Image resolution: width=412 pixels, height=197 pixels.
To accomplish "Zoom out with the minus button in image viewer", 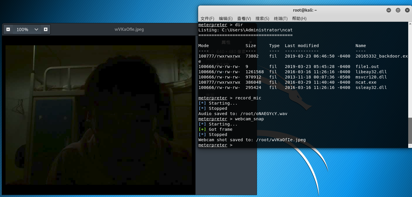I will coord(8,29).
